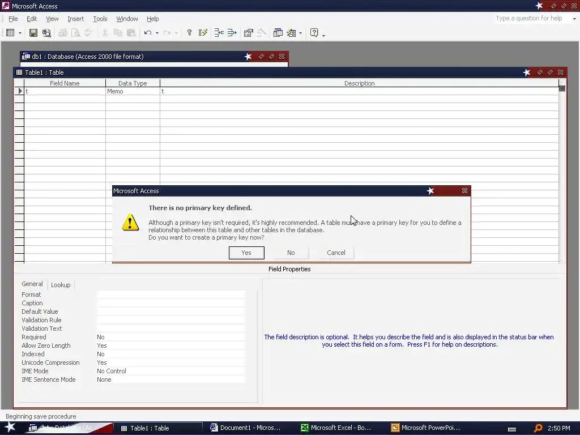Image resolution: width=580 pixels, height=435 pixels.
Task: Click the Caption property field
Action: tap(170, 303)
